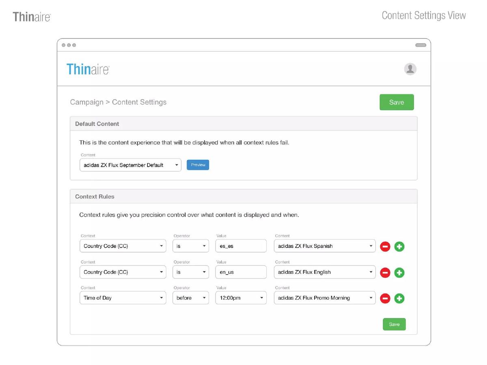Viewport: 487px width, 365px height.
Task: Click the gray pill button in window title bar
Action: tap(420, 45)
